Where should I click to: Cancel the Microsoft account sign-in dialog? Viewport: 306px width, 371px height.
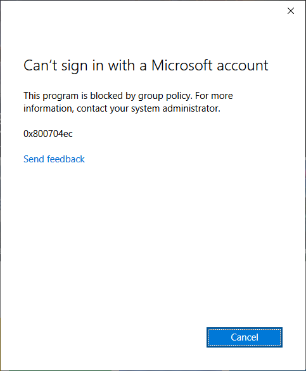coord(245,337)
